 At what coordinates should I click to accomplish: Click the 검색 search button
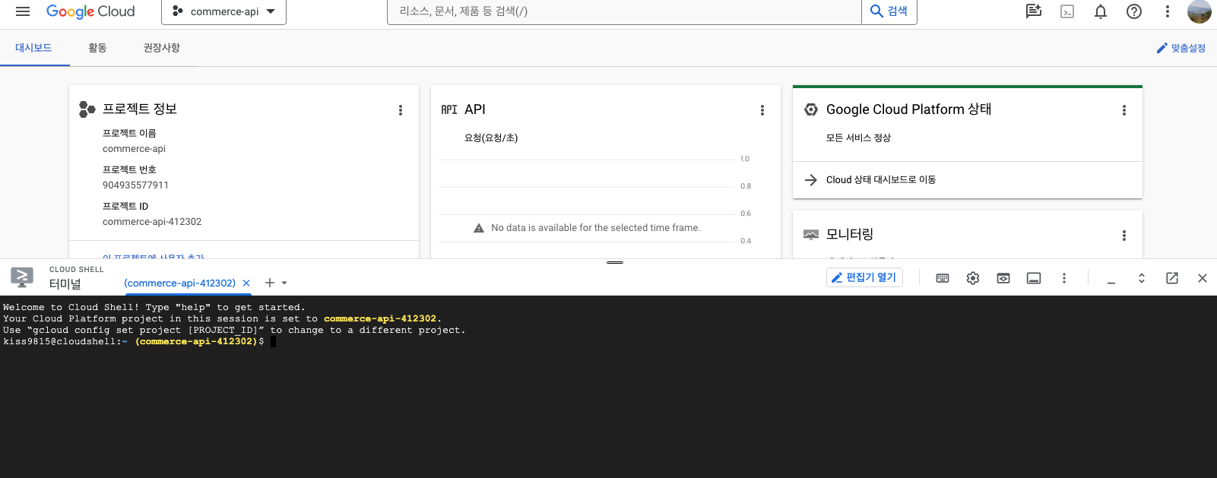tap(889, 11)
